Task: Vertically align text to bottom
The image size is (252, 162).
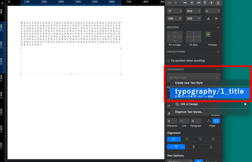Action: 211,147
